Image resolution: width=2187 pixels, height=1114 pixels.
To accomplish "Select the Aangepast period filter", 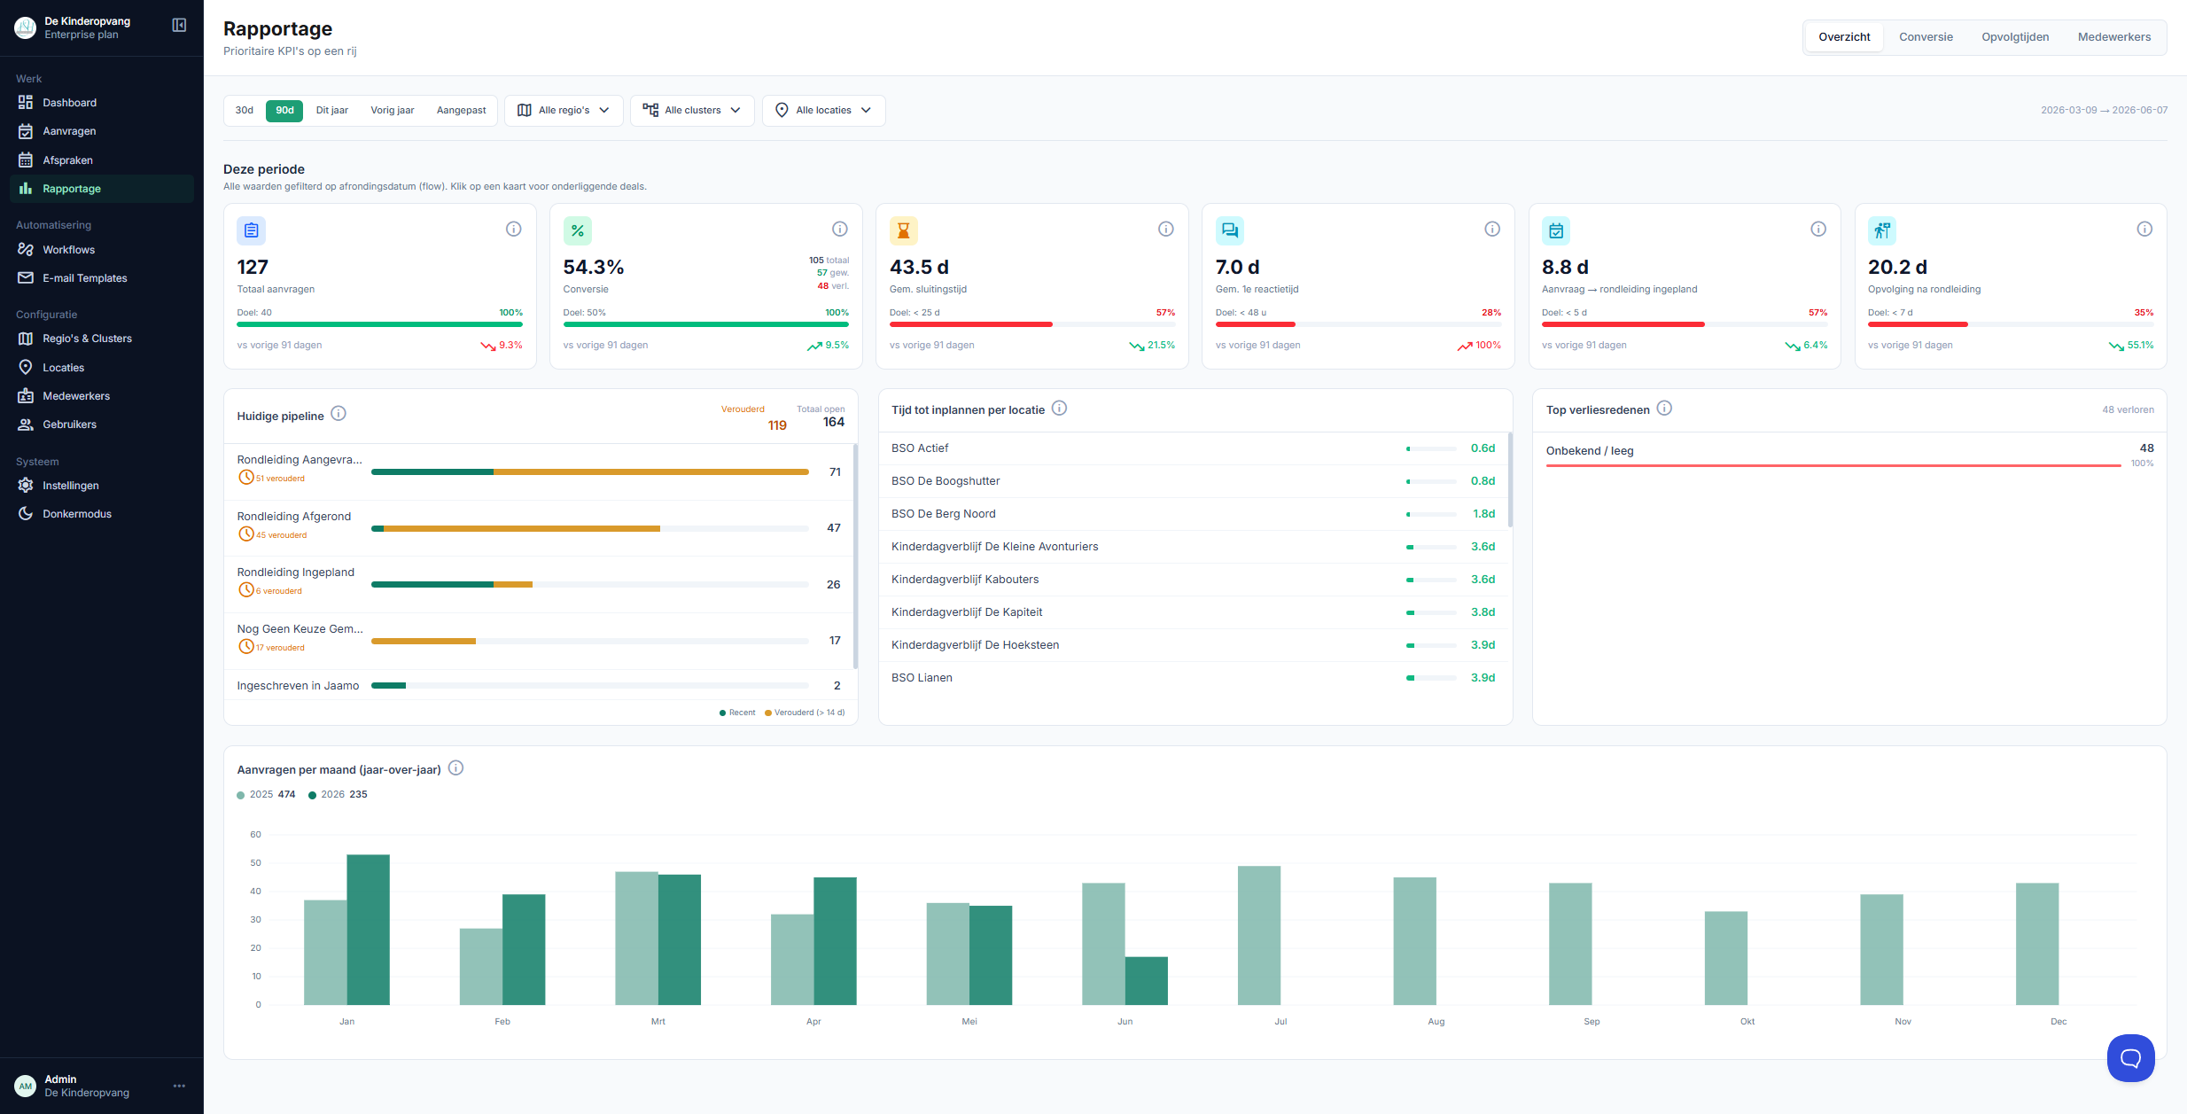I will click(462, 111).
